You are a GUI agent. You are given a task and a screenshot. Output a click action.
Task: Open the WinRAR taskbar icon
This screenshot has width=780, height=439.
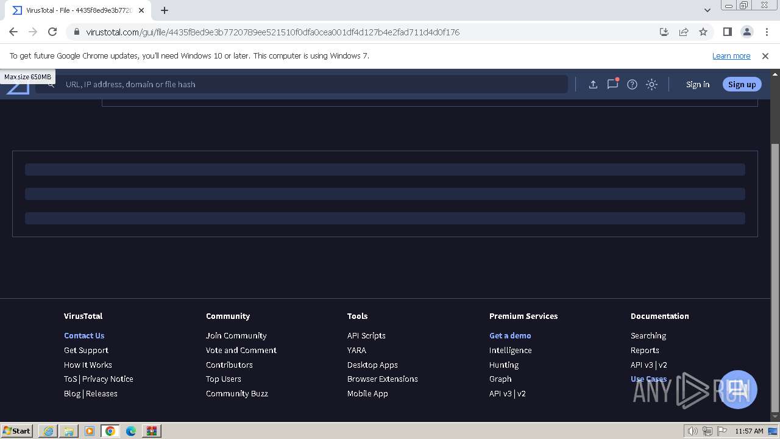pyautogui.click(x=152, y=431)
